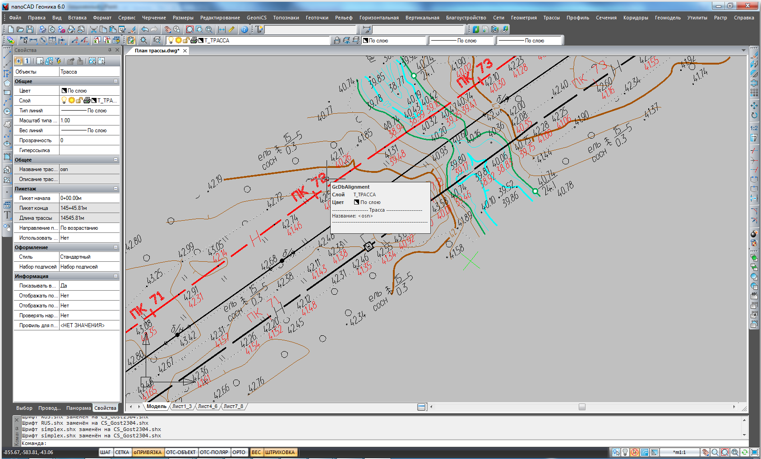761x459 pixels.
Task: Click the Full-screen icon in status bar
Action: pos(754,452)
